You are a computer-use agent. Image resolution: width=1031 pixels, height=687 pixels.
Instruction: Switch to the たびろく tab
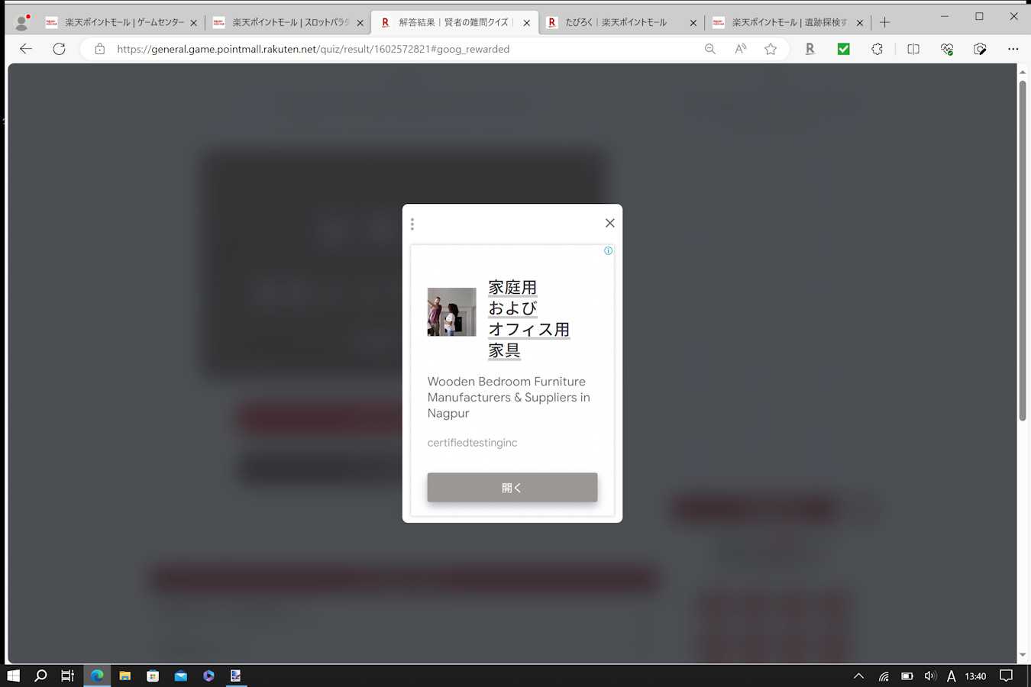point(622,23)
